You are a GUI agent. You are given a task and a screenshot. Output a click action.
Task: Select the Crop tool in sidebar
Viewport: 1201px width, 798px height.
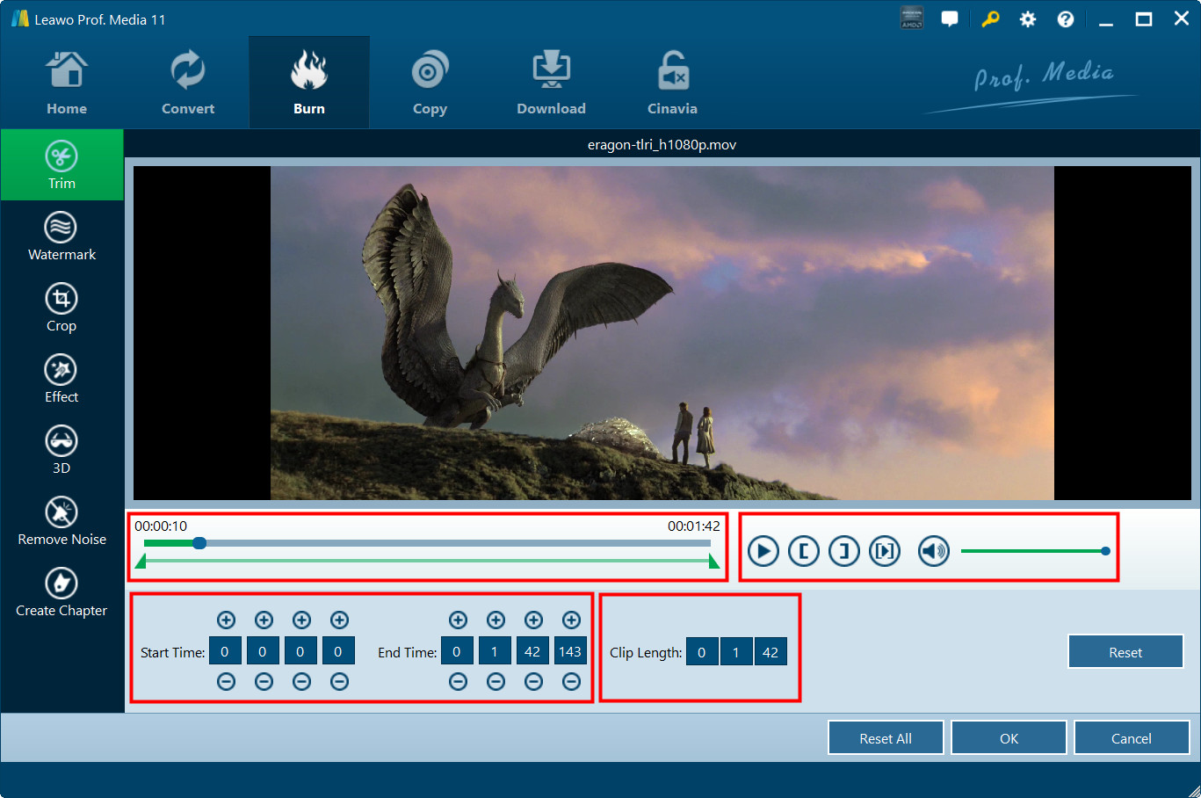pyautogui.click(x=61, y=308)
